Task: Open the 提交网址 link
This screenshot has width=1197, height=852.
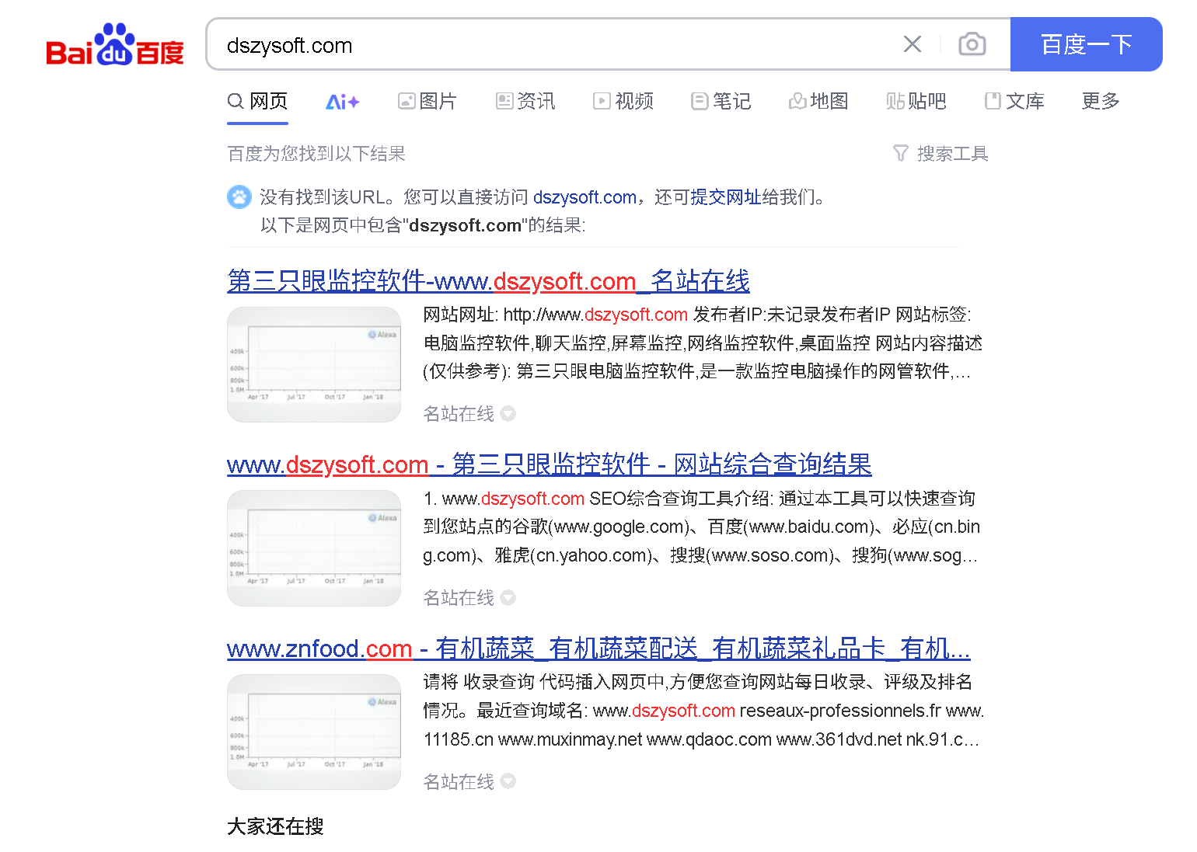Action: pos(726,197)
